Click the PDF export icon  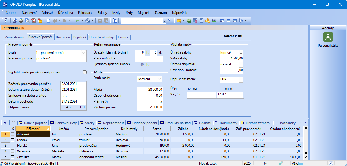tap(34, 21)
